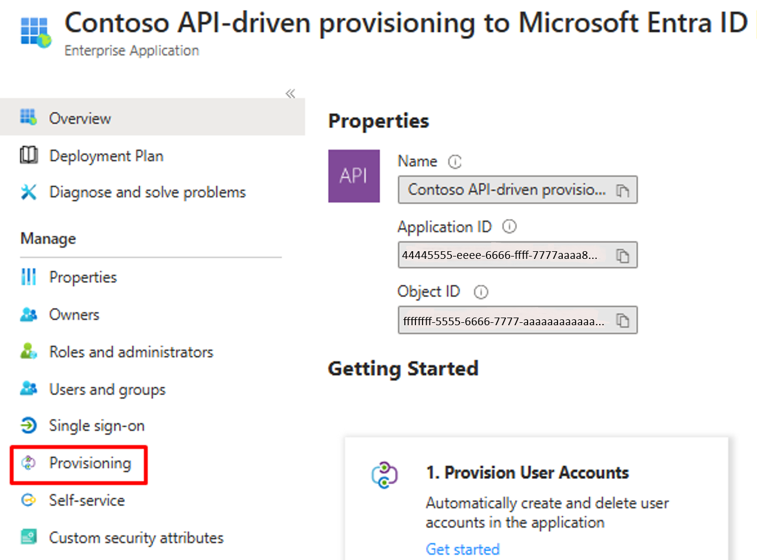Click the Overview grid icon in sidebar
The height and width of the screenshot is (560, 757).
click(x=28, y=117)
